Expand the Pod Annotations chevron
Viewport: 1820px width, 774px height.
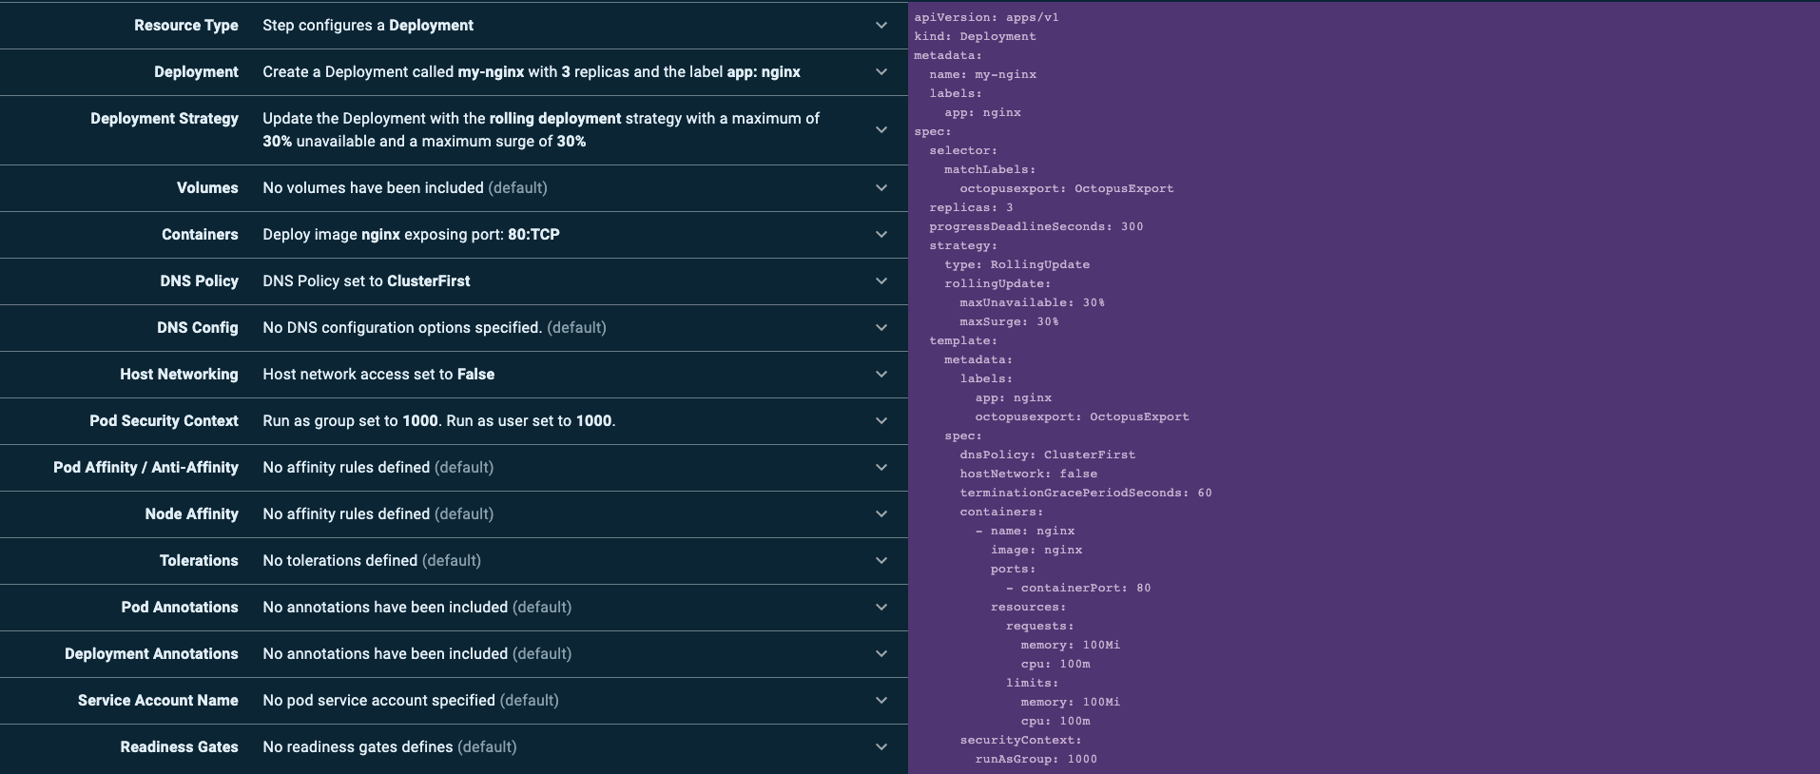pyautogui.click(x=881, y=608)
